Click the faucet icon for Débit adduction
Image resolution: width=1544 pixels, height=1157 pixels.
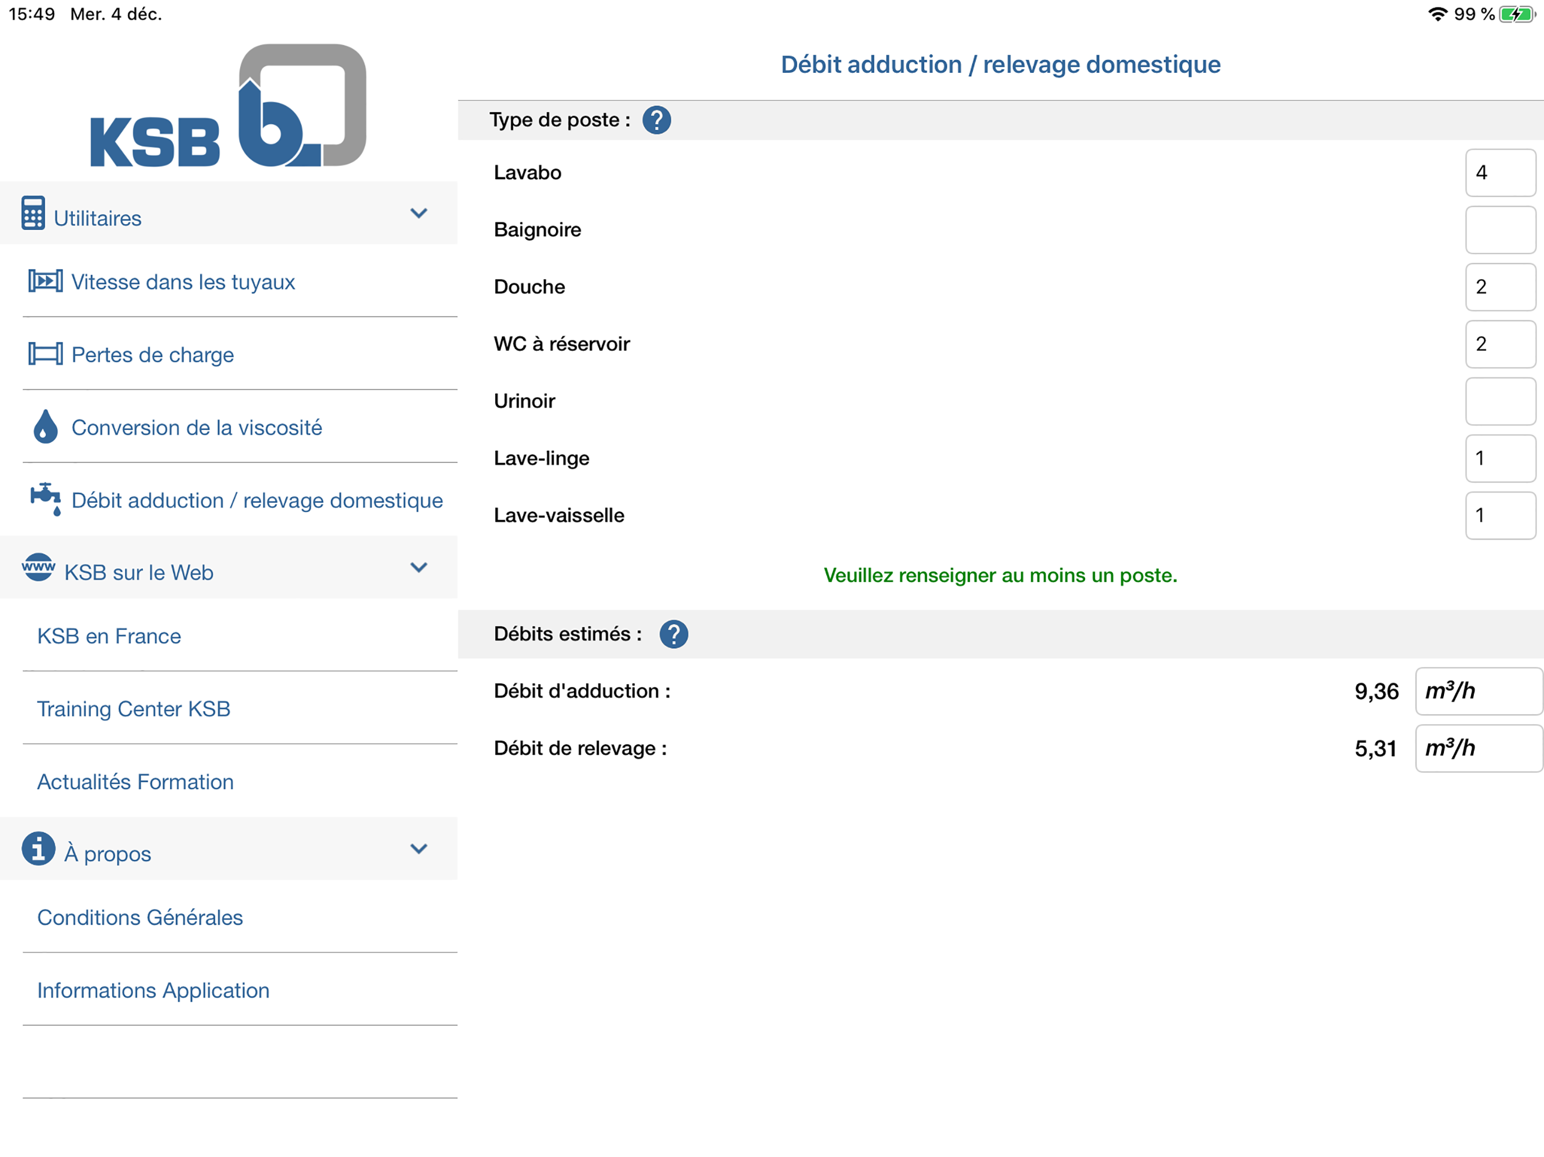click(x=46, y=499)
